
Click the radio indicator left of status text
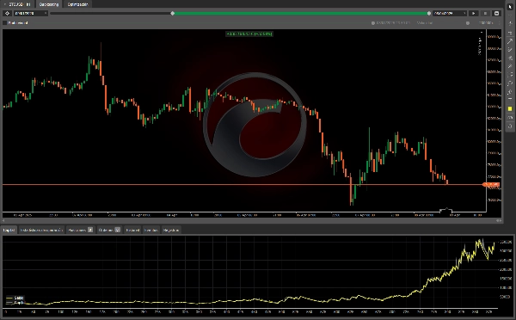[x=373, y=23]
